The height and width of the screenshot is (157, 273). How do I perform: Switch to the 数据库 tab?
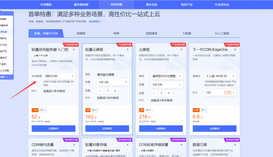[x=81, y=33]
